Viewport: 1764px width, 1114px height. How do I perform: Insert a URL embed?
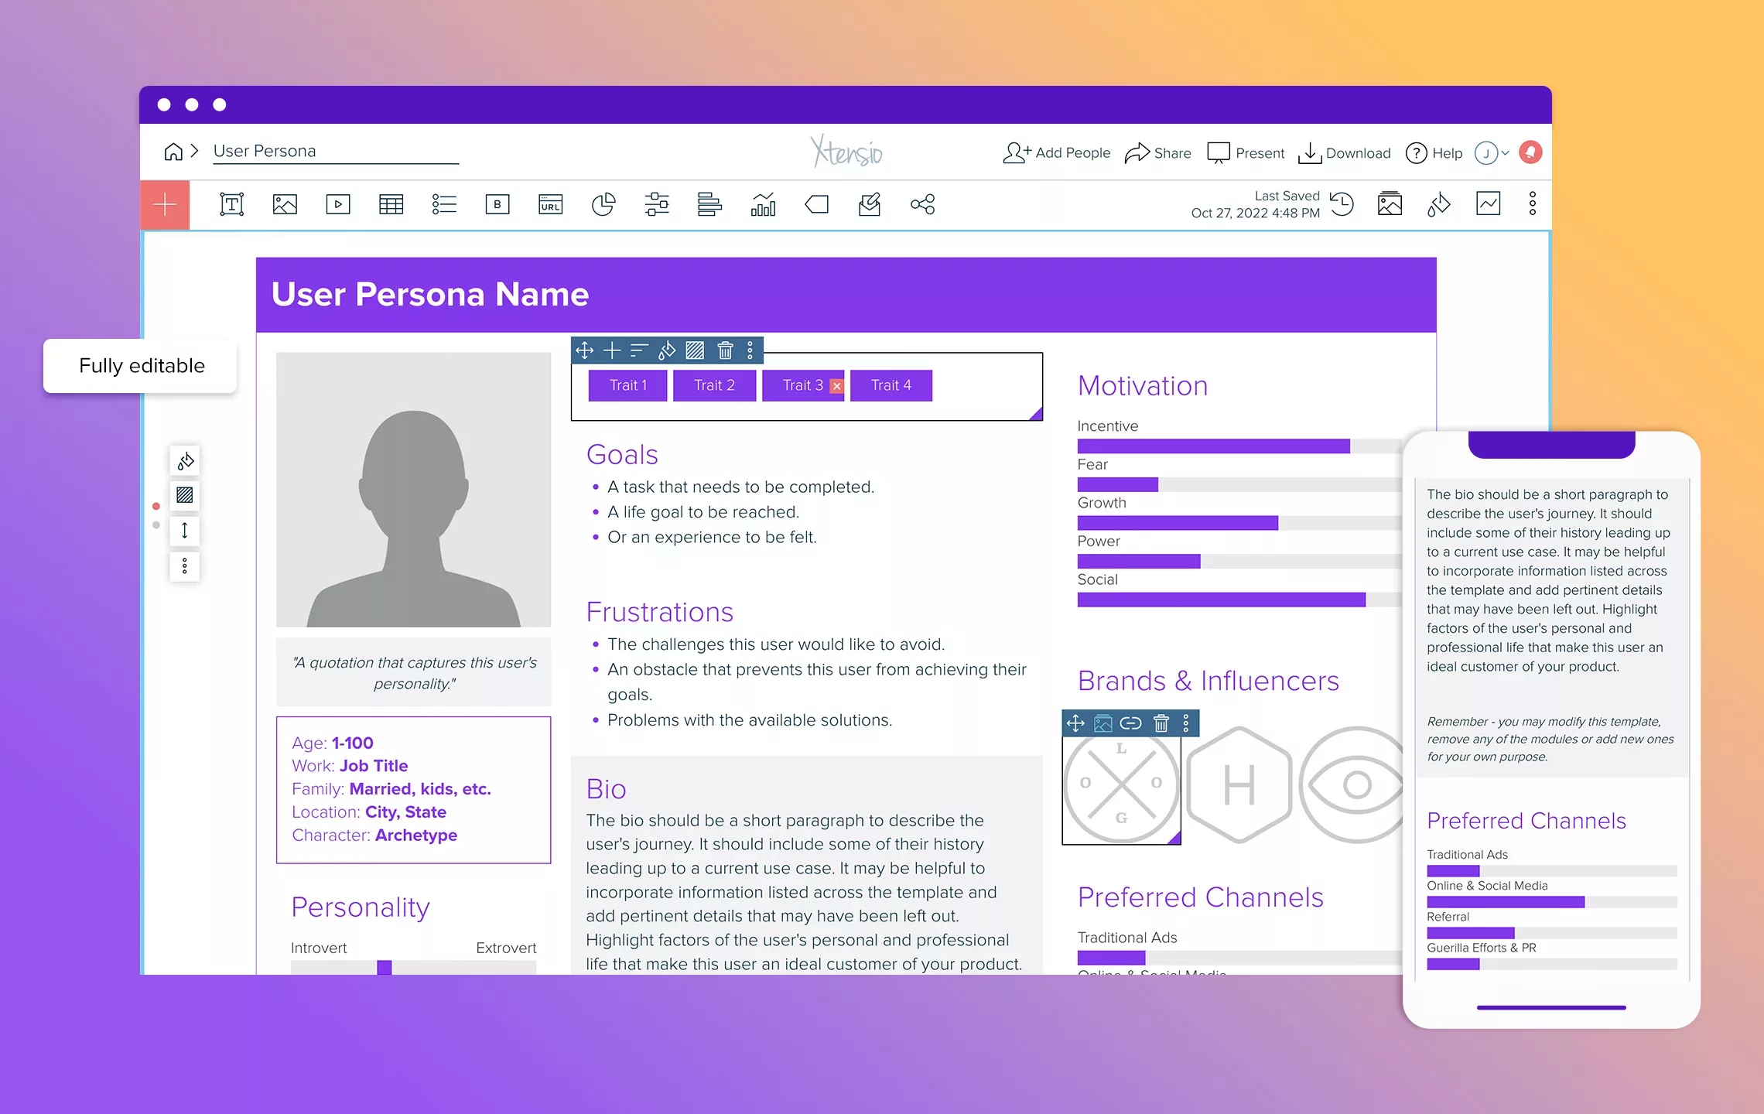click(x=550, y=204)
